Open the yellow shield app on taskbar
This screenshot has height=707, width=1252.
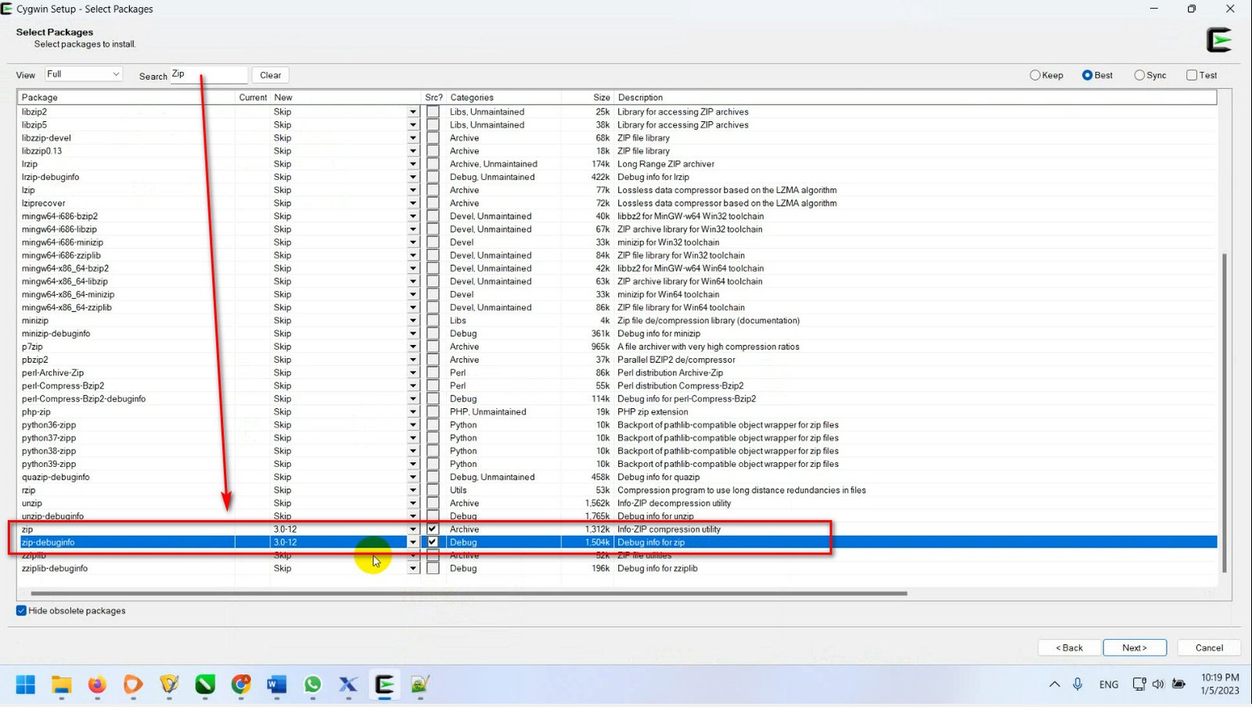coord(169,684)
